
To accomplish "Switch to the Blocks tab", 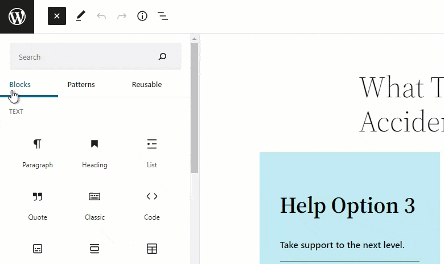I will coord(20,85).
